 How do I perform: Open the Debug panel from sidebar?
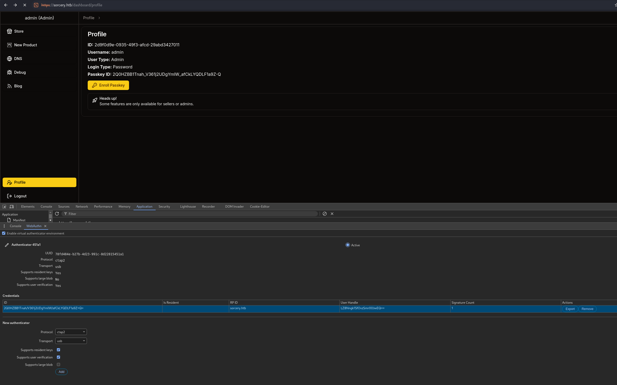click(x=20, y=72)
